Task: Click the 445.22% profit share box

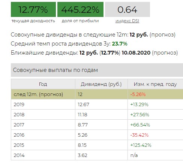Action: (80, 9)
